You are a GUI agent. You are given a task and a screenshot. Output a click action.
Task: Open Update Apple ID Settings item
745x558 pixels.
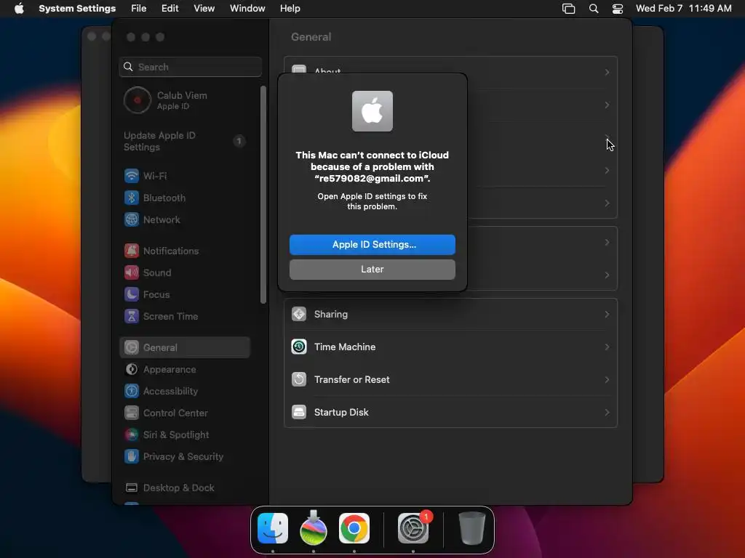[184, 142]
